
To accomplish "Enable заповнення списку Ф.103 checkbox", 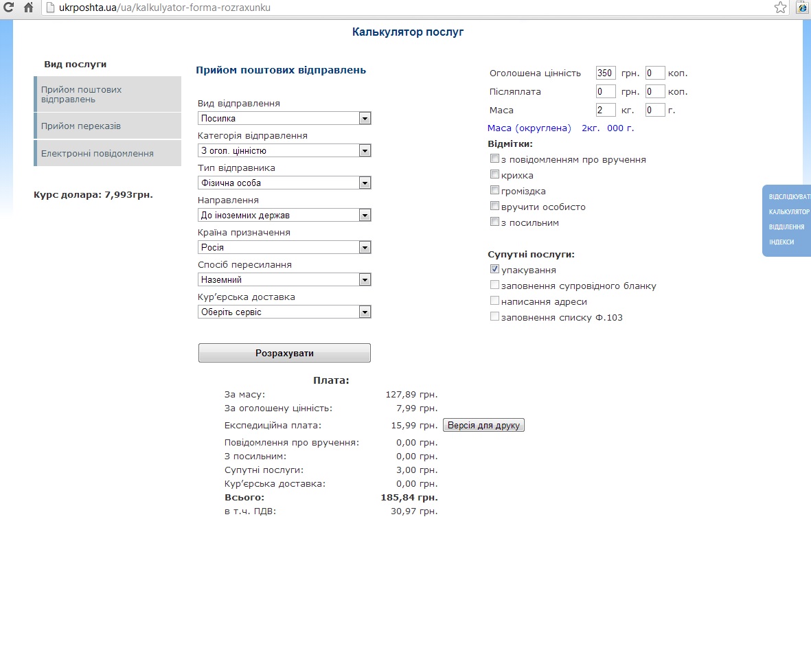I will click(494, 316).
